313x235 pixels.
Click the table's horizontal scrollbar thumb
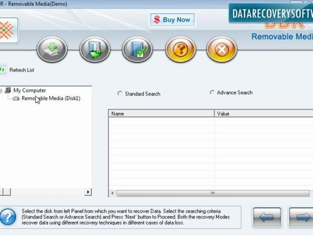213,193
